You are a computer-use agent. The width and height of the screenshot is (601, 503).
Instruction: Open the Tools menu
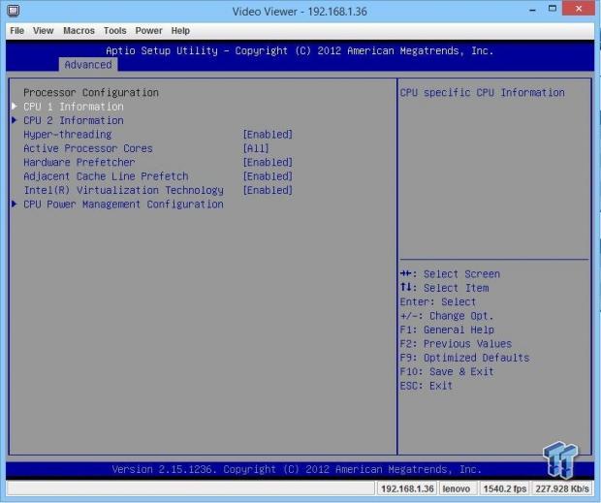[x=114, y=31]
